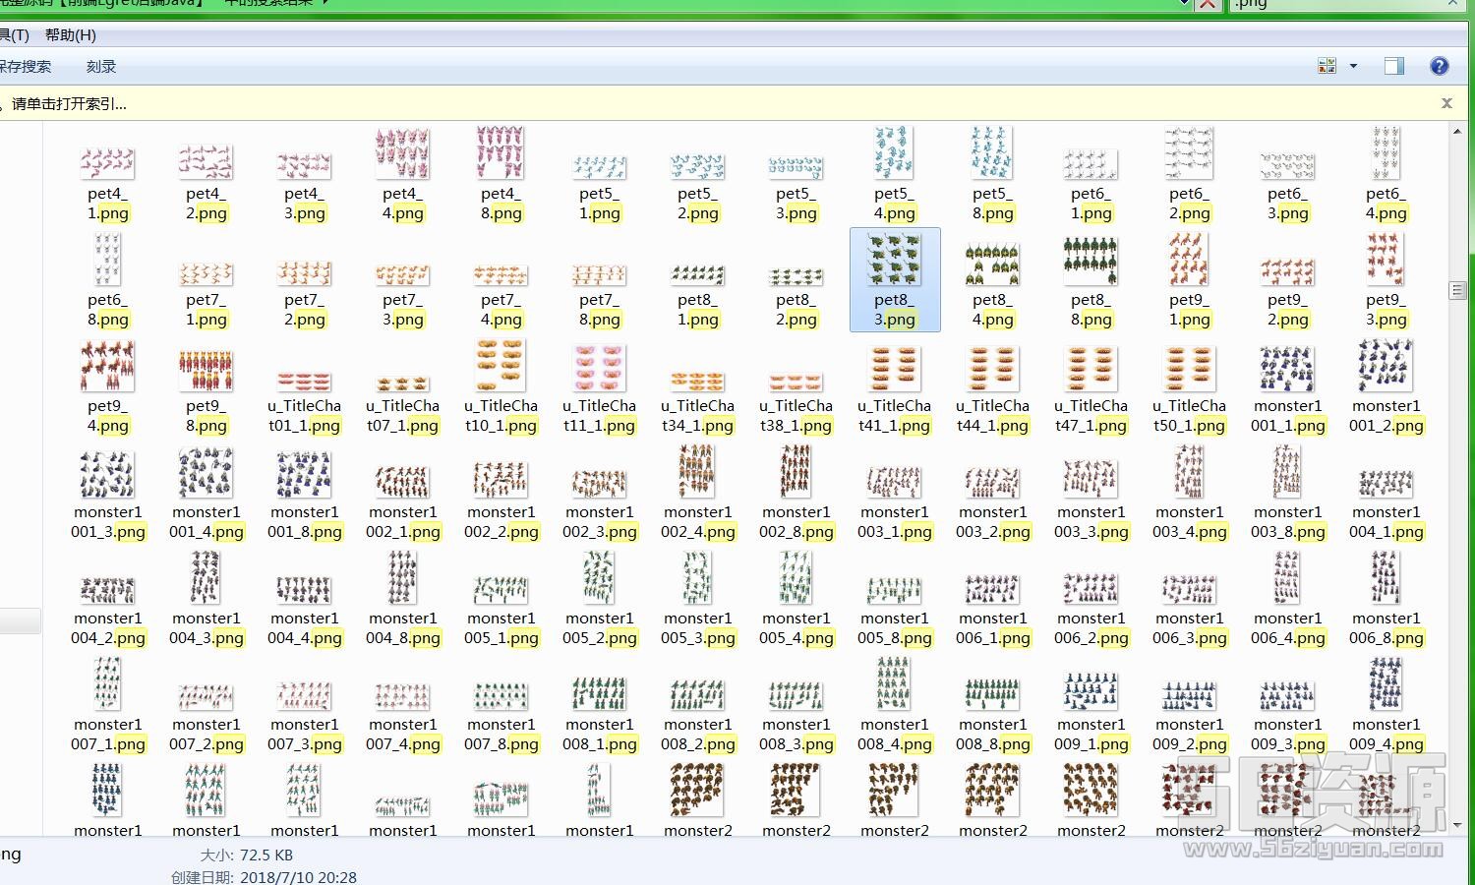Expand the view options dropdown arrow
Screen dimensions: 1475x885
click(x=1353, y=66)
